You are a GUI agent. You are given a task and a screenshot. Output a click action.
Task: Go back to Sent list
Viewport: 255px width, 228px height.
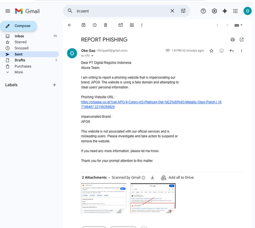point(69,25)
